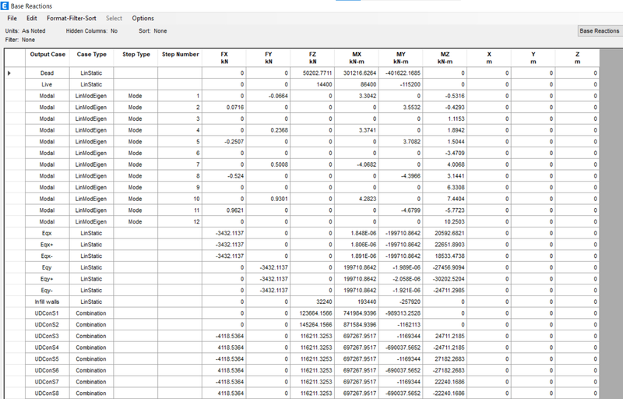Click the MZ value 27182.2683

[x=445, y=359]
